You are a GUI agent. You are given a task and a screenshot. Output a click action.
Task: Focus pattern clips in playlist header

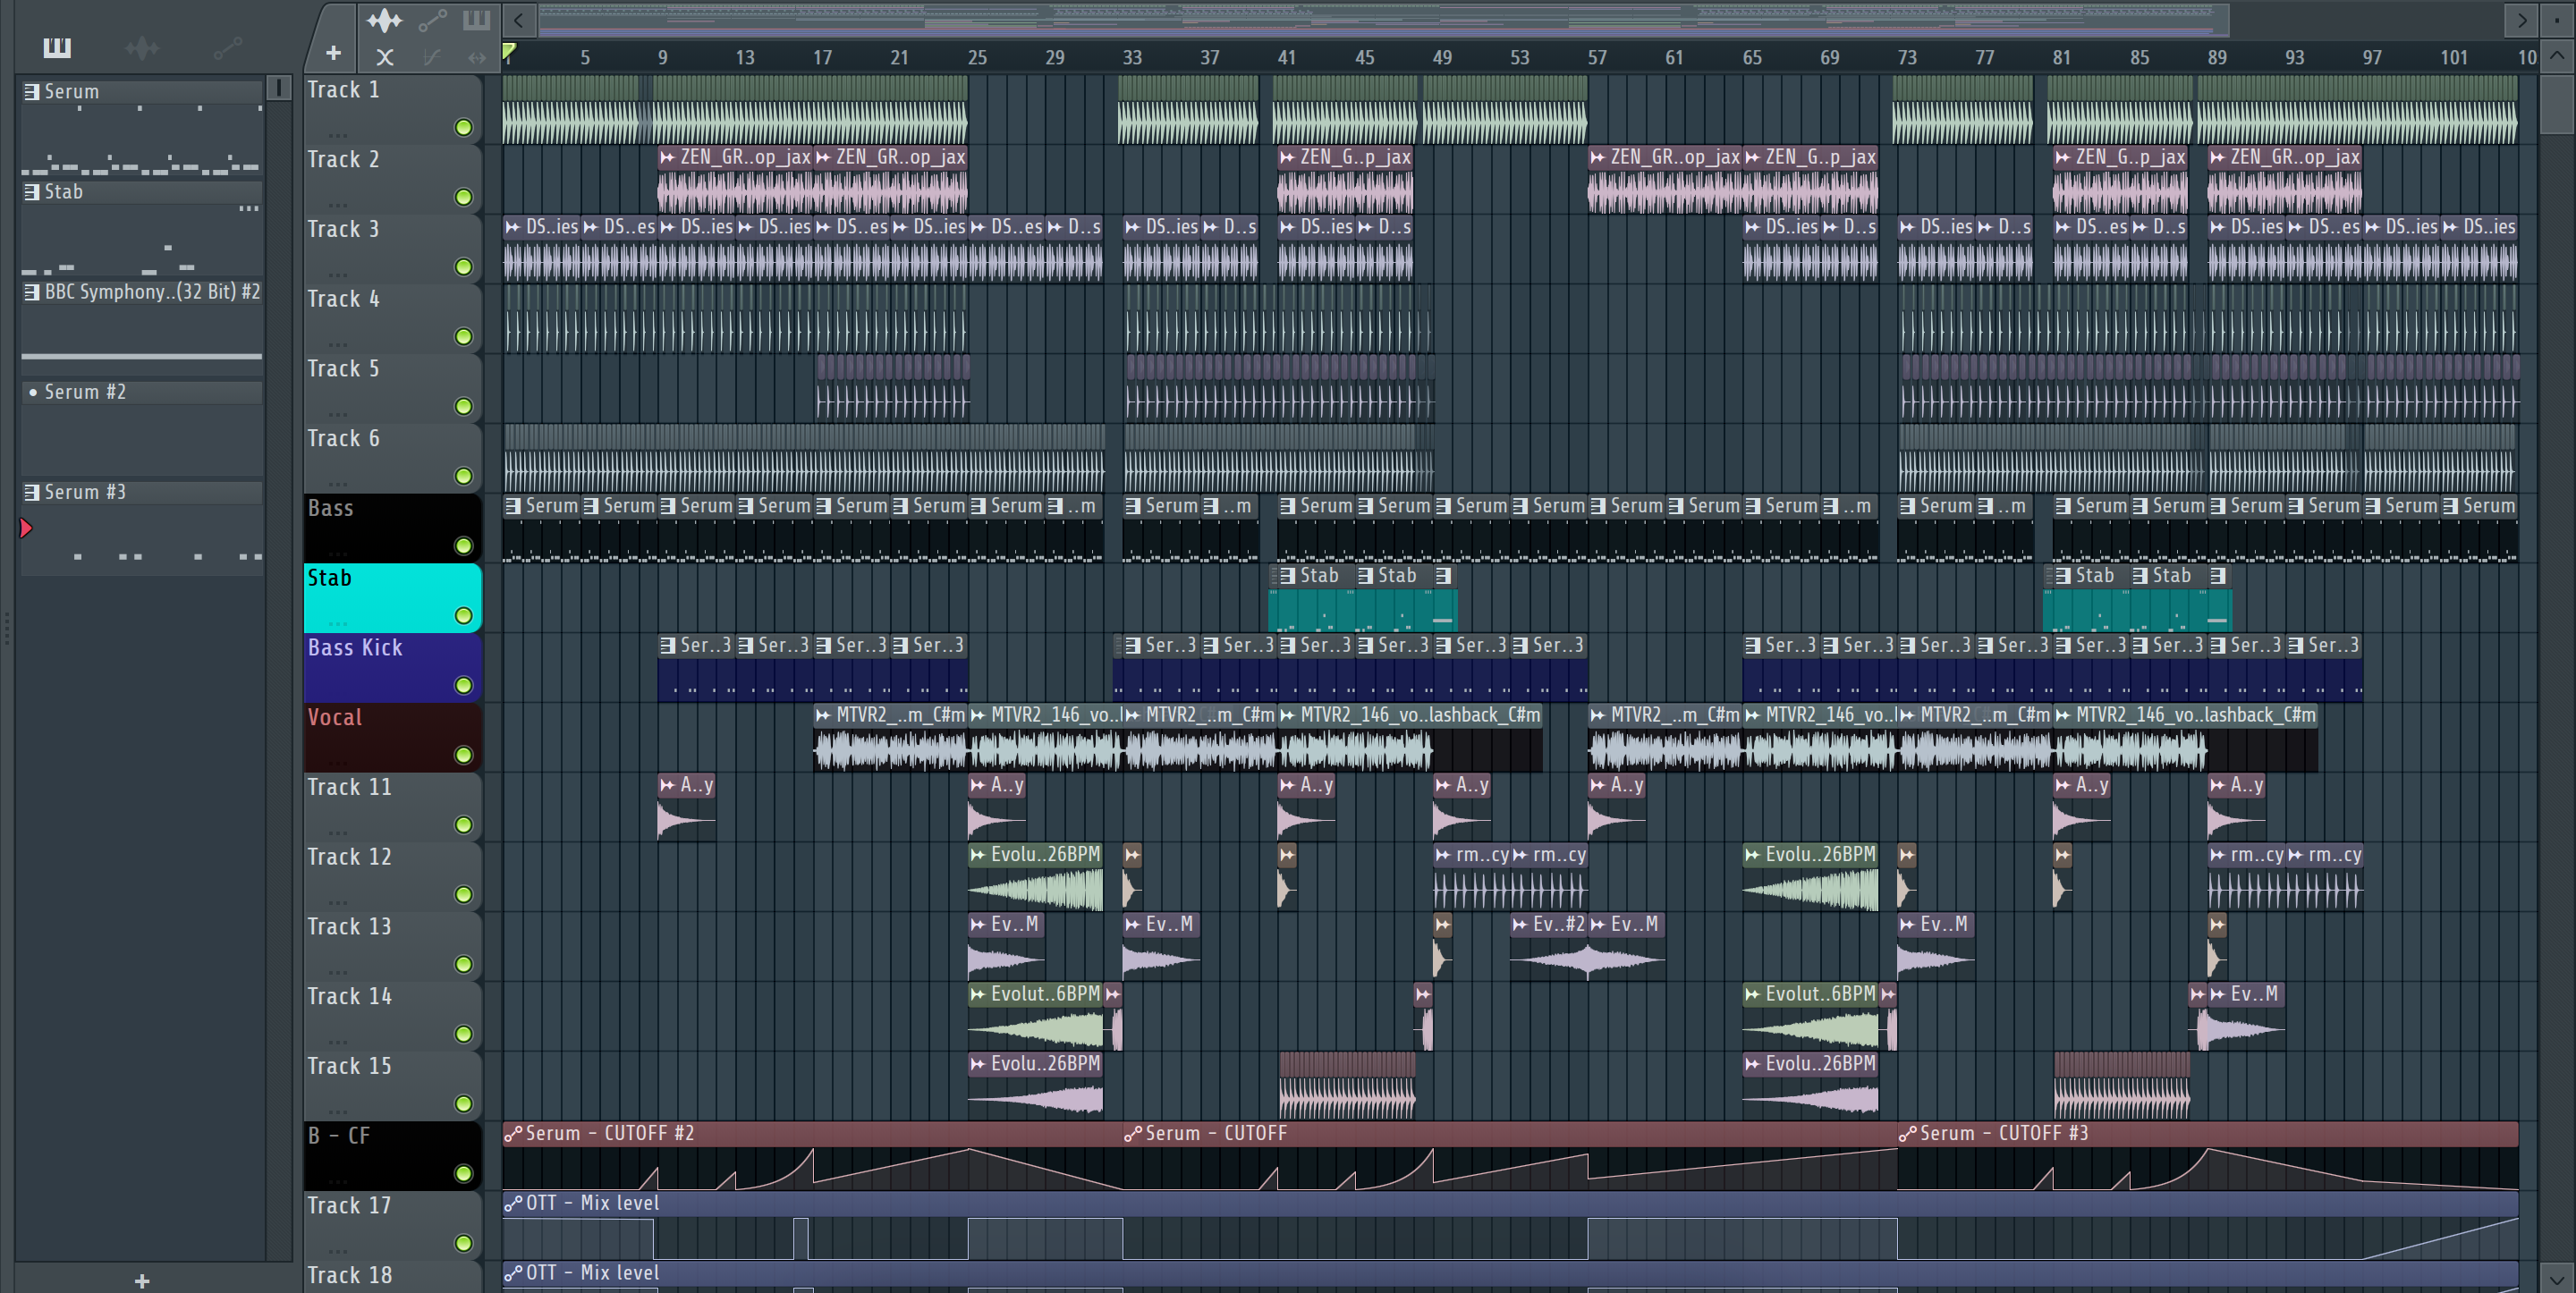(x=477, y=20)
